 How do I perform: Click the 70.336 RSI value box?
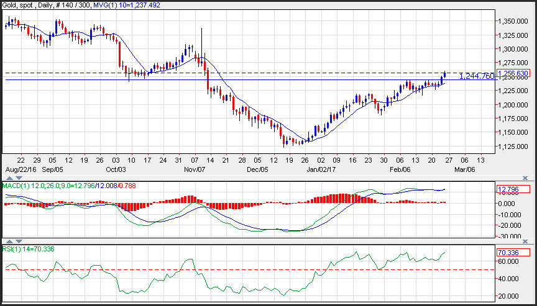[x=513, y=253]
